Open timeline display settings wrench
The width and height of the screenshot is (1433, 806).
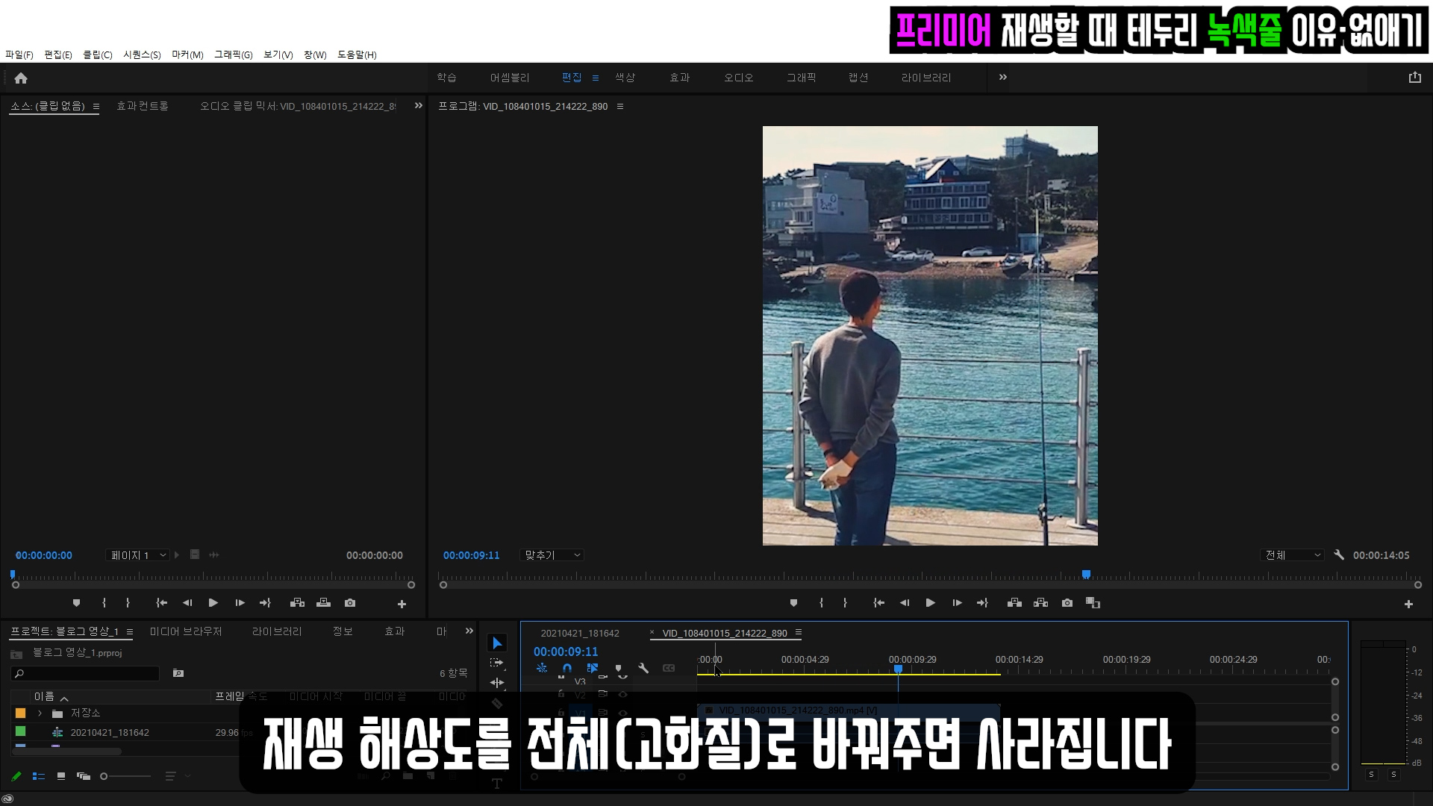(x=643, y=669)
